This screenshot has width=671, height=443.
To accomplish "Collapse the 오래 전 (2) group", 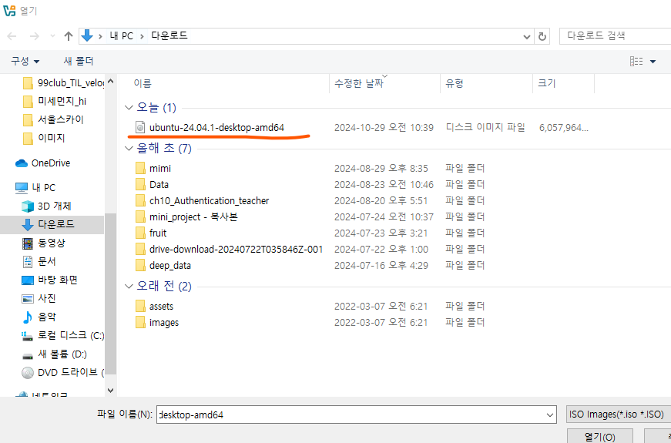I will click(x=129, y=287).
